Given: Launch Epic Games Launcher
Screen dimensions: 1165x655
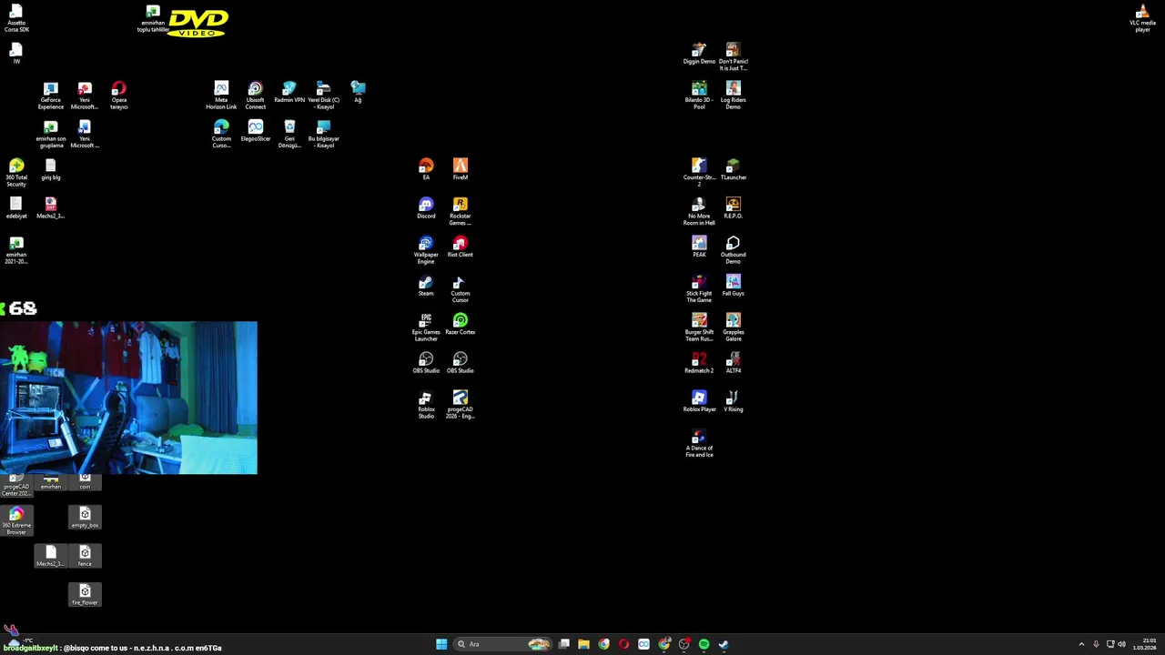Looking at the screenshot, I should tap(426, 327).
